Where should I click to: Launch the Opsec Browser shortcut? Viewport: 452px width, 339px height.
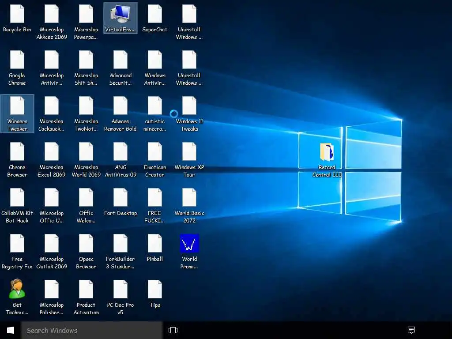pos(86,251)
